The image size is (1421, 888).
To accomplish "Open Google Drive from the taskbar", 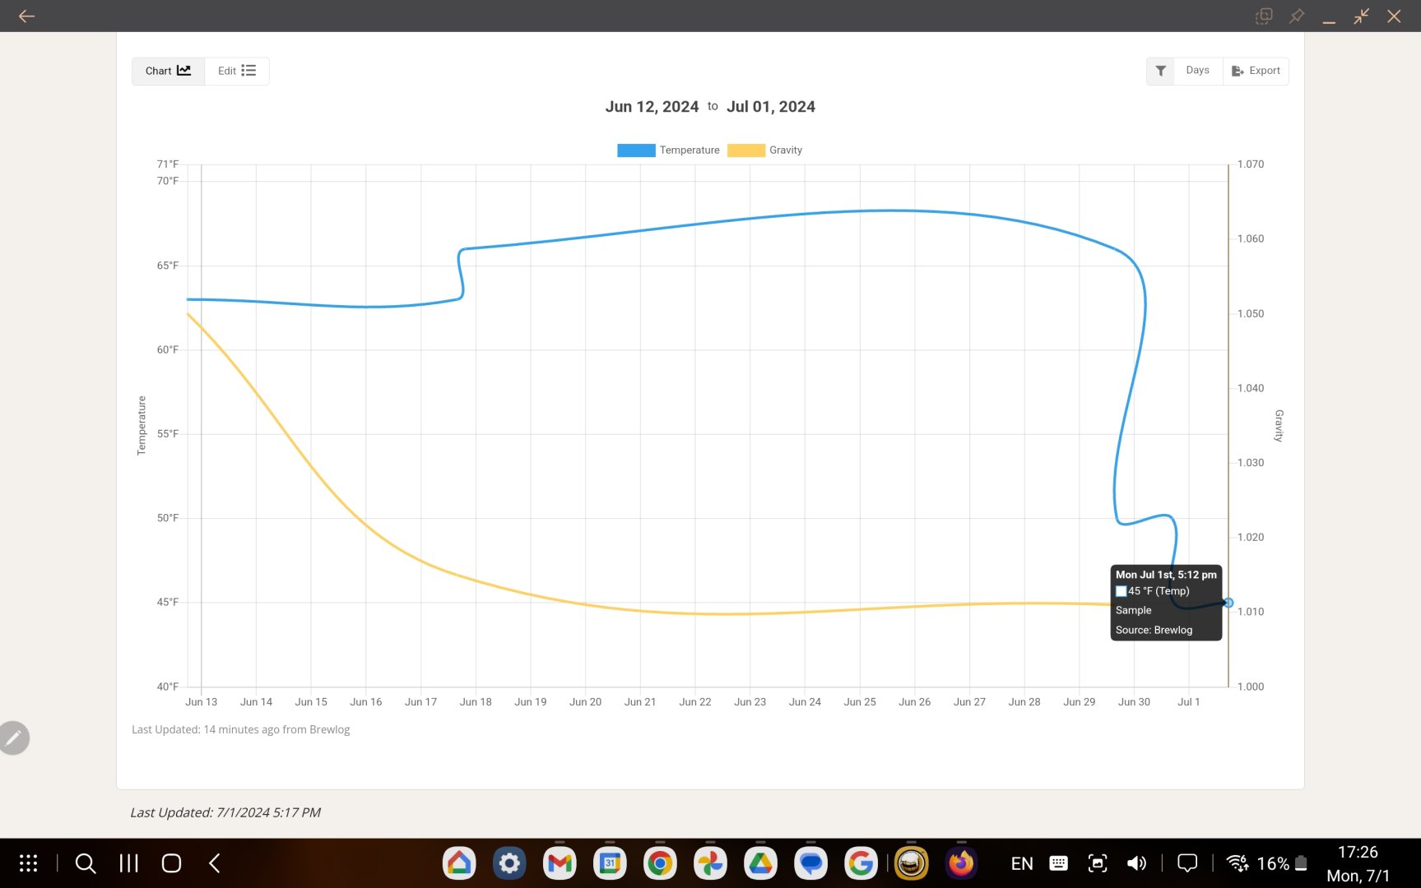I will click(760, 863).
